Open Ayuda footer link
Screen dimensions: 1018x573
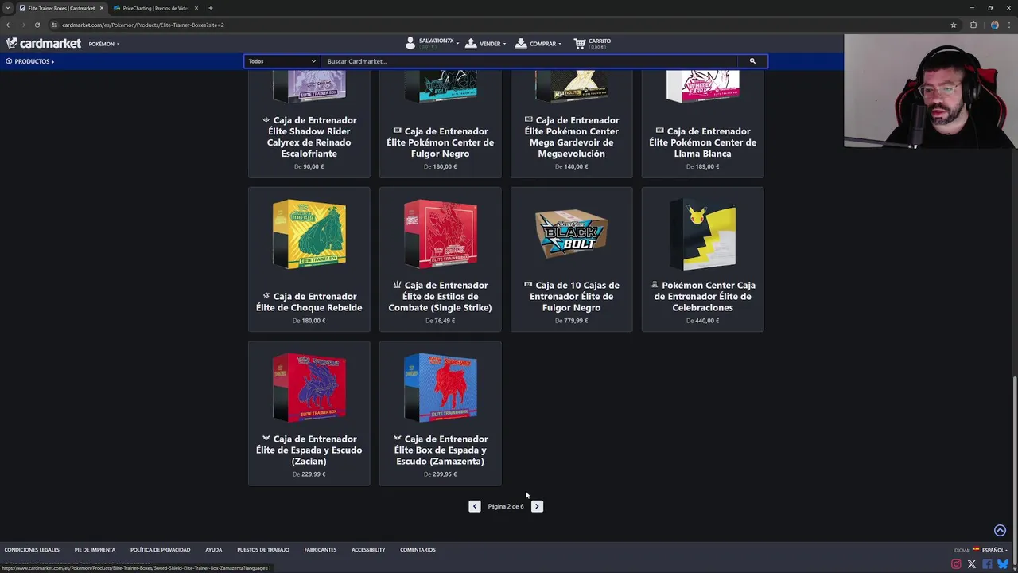pyautogui.click(x=213, y=550)
